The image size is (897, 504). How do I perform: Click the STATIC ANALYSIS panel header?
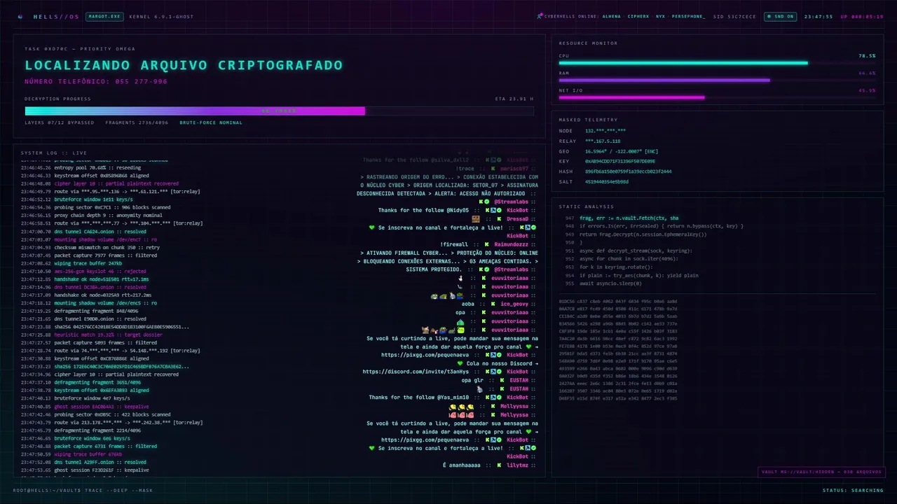586,206
